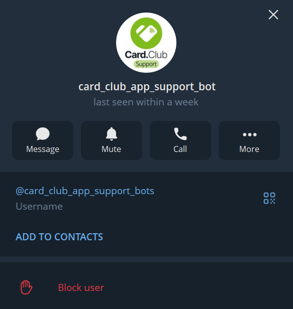Click the Call button label
The image size is (293, 309).
pyautogui.click(x=180, y=149)
